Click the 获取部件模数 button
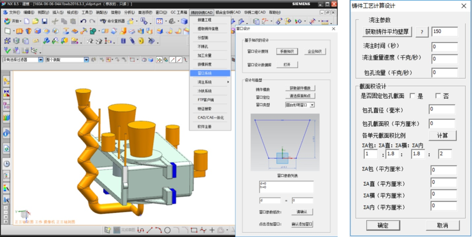472x237 pixels. [300, 88]
